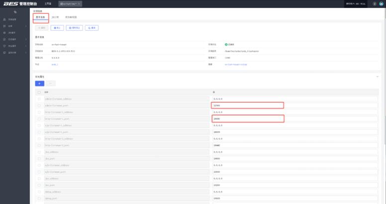Screen dimensions: 386x204
Task: Click the debug_port value field
Action: tap(295, 199)
